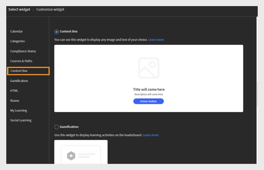Open Categories in the widget sidebar

(x=17, y=41)
